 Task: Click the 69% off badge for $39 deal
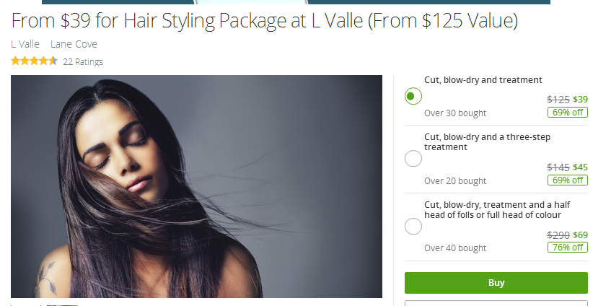click(567, 113)
